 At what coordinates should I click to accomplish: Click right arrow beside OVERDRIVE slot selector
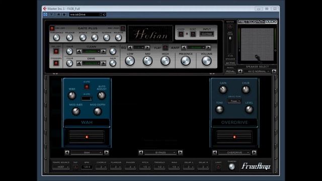click(x=254, y=152)
